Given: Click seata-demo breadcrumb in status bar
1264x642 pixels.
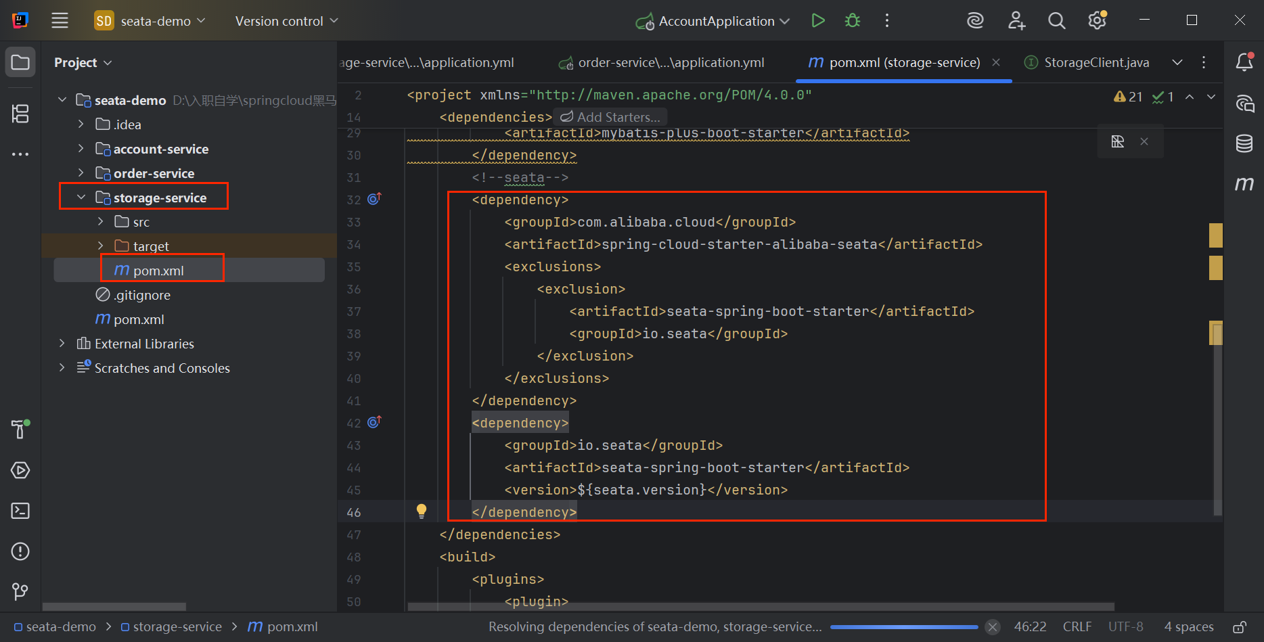Looking at the screenshot, I should (55, 627).
